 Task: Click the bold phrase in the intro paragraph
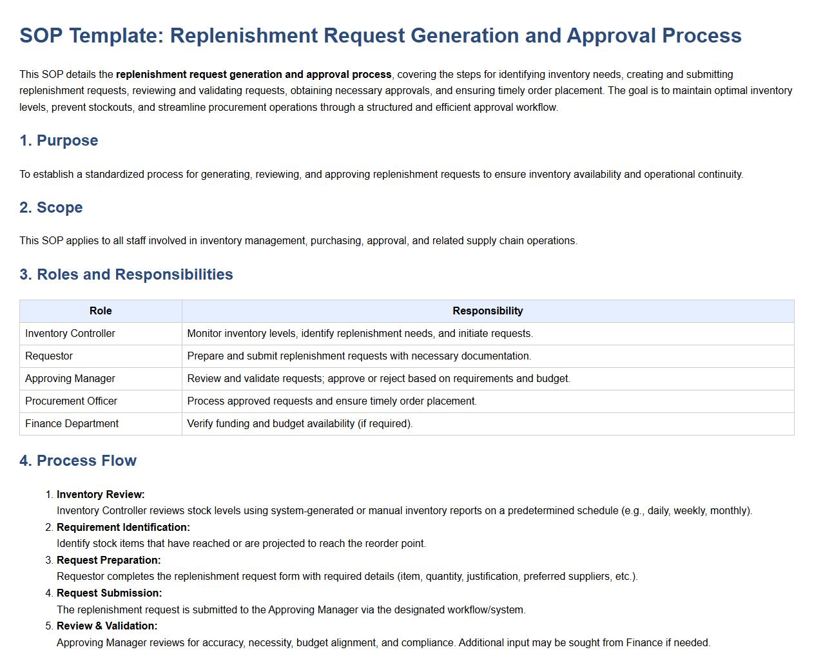[x=253, y=75]
